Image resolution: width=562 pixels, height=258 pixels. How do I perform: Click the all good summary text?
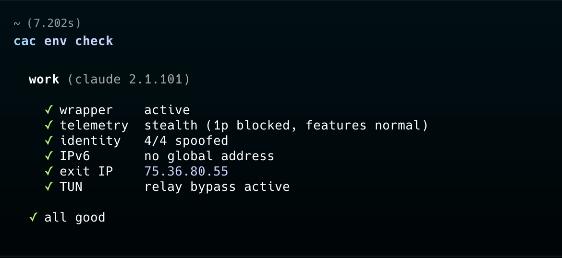point(74,217)
